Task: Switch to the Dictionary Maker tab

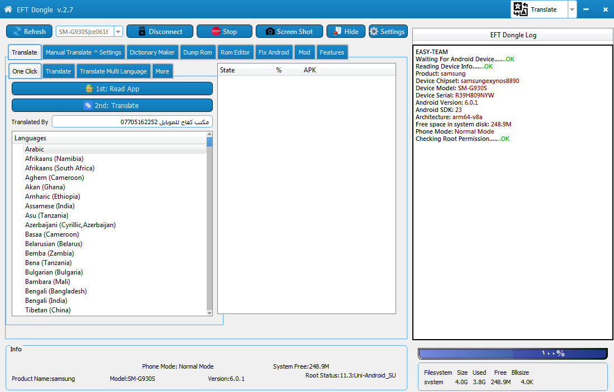Action: 152,52
